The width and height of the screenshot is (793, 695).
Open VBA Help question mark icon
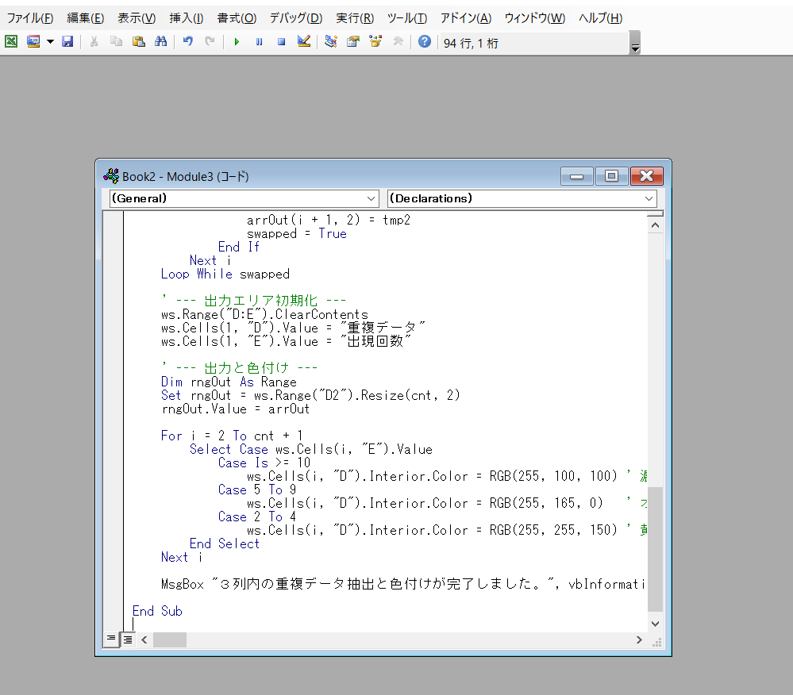(x=425, y=41)
